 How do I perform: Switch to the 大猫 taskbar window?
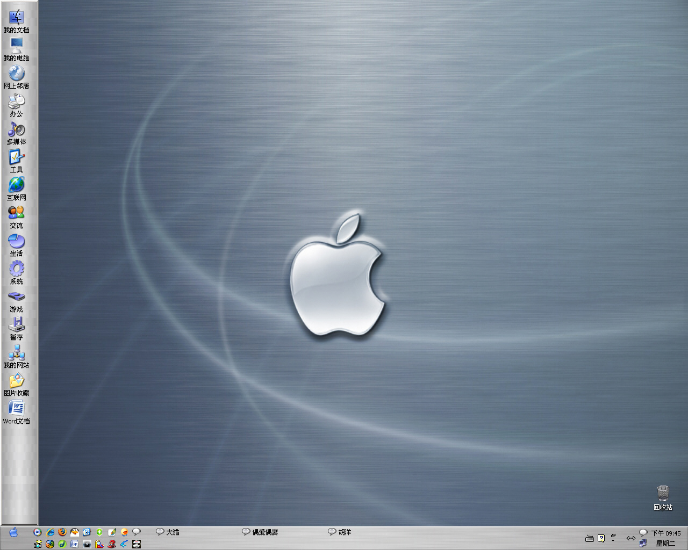coord(168,532)
